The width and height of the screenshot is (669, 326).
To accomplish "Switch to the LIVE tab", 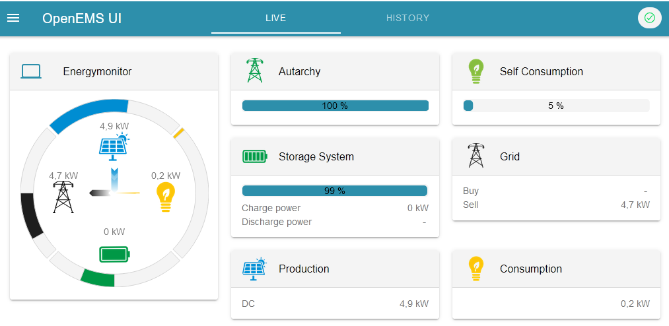I will [275, 18].
